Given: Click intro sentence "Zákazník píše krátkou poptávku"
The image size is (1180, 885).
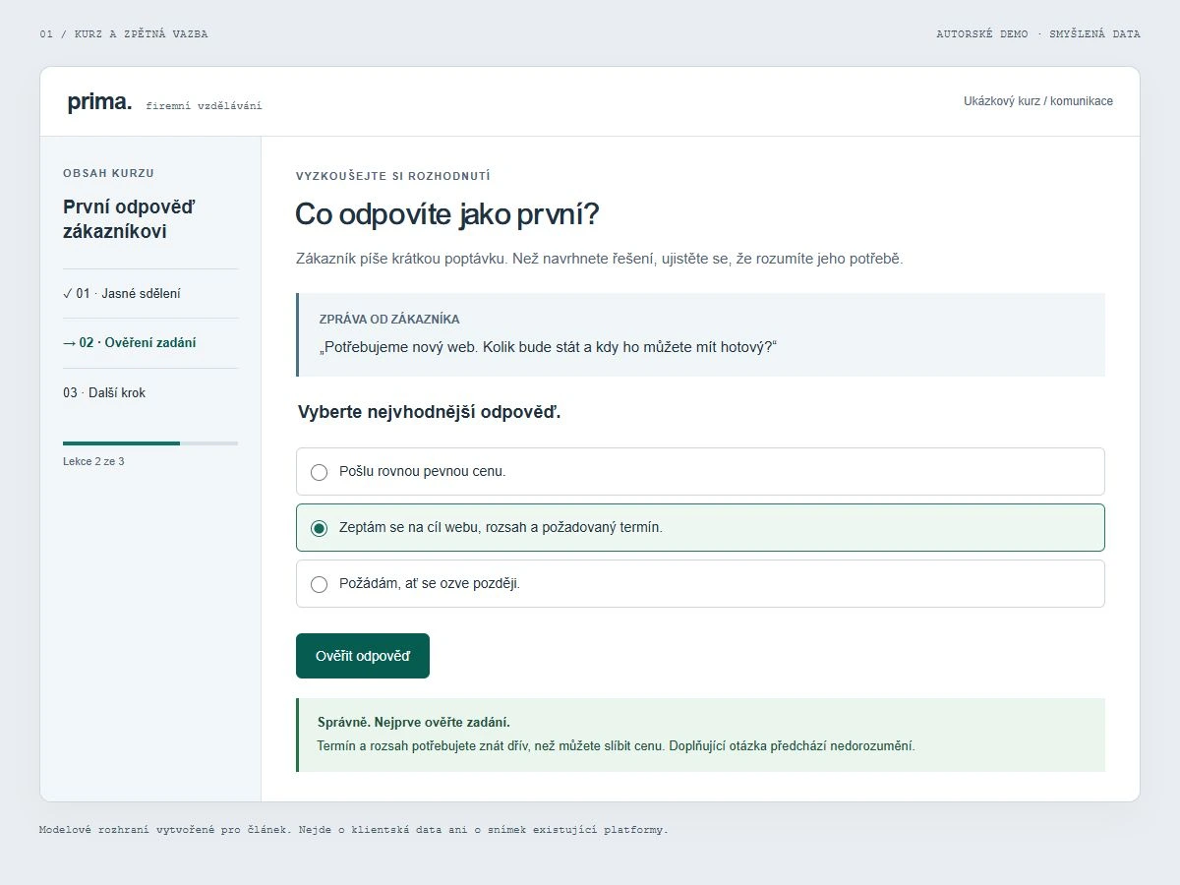Looking at the screenshot, I should point(600,260).
